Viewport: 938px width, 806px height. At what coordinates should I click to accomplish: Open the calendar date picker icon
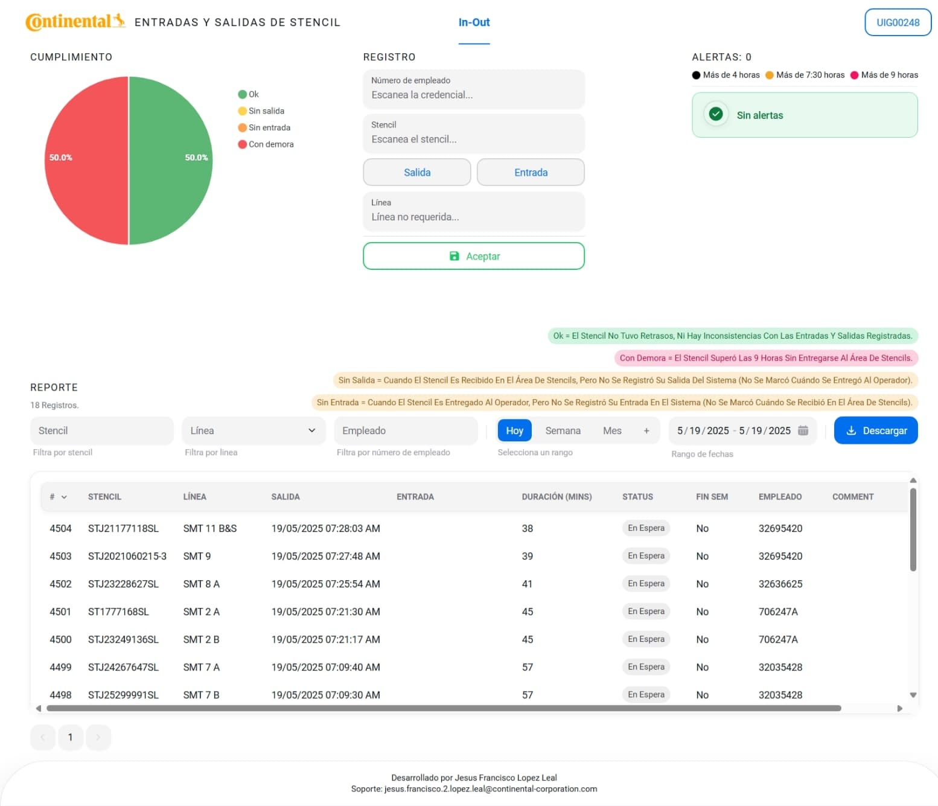click(x=803, y=430)
